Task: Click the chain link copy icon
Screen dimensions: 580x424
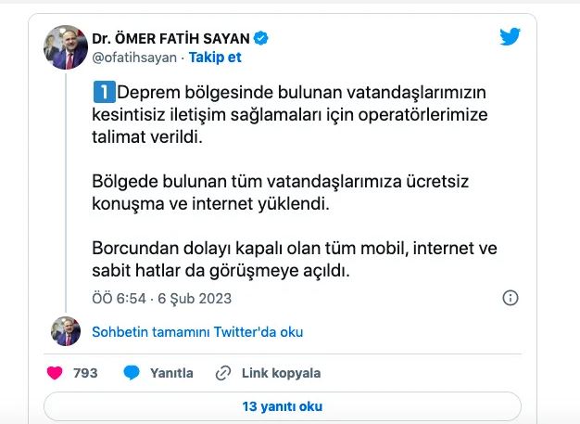Action: pyautogui.click(x=222, y=373)
